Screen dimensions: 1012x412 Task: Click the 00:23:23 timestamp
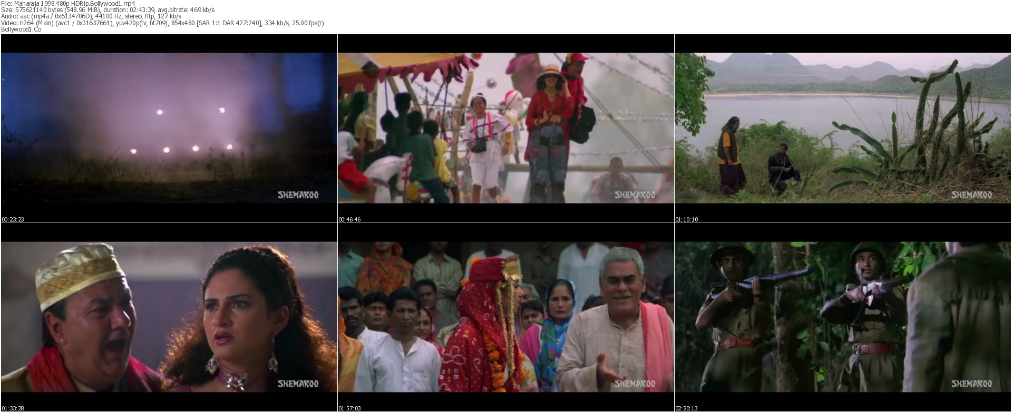[x=13, y=219]
